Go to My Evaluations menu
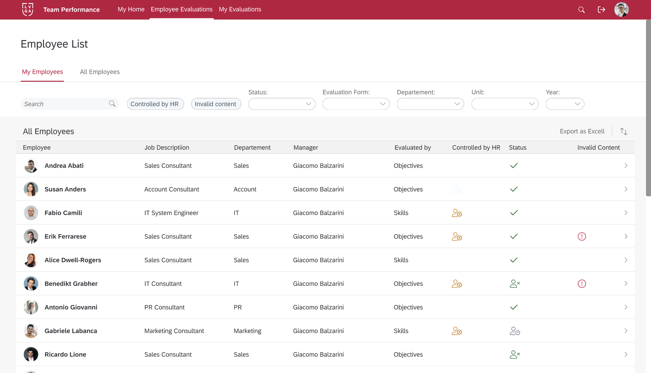The image size is (651, 373). click(240, 9)
